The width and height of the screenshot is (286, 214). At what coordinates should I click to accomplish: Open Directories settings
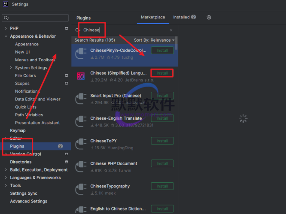21,162
